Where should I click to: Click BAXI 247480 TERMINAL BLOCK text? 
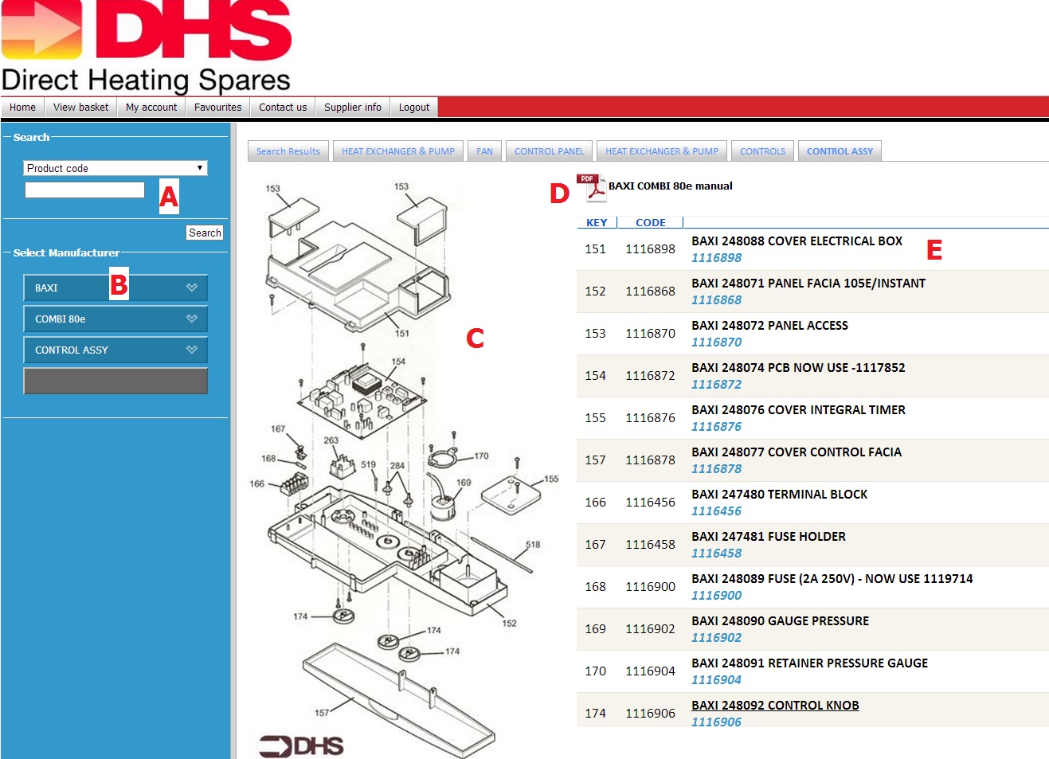(x=779, y=495)
